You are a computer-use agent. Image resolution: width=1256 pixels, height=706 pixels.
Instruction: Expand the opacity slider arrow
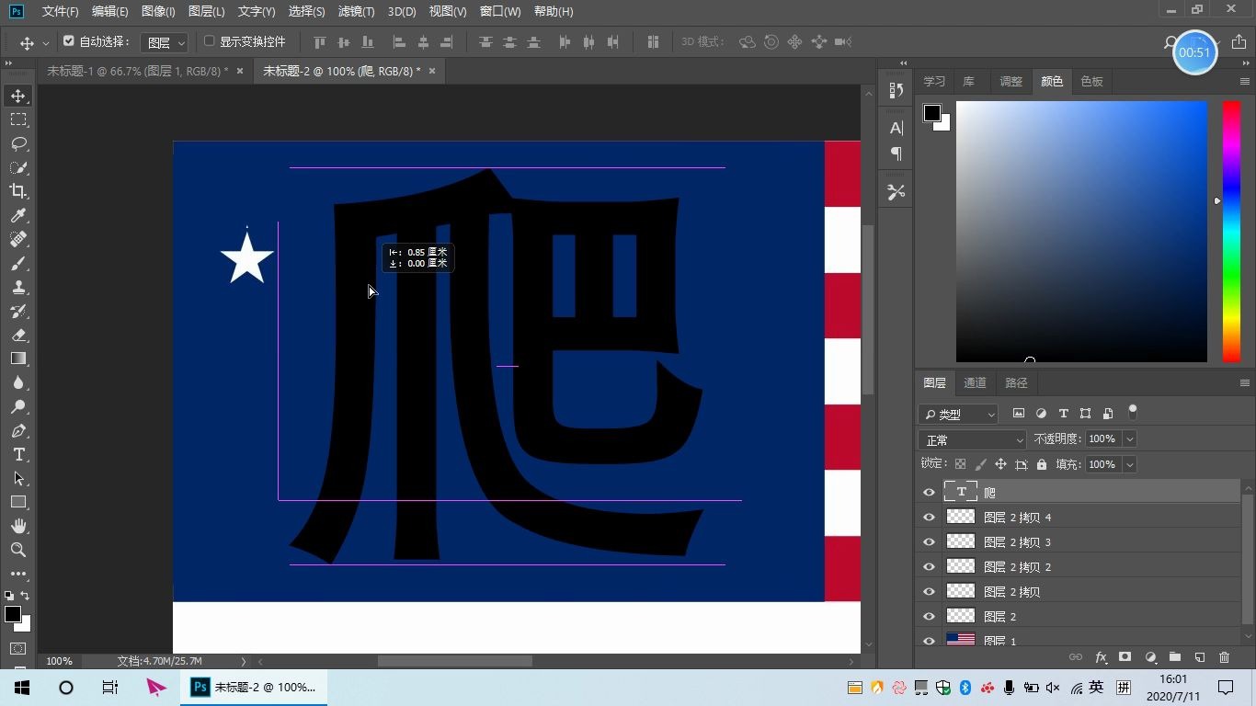[x=1130, y=439]
